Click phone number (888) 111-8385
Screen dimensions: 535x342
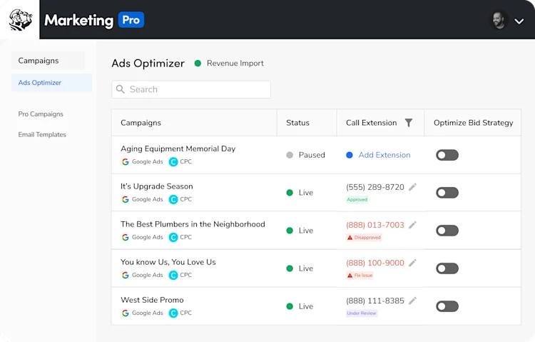click(375, 301)
